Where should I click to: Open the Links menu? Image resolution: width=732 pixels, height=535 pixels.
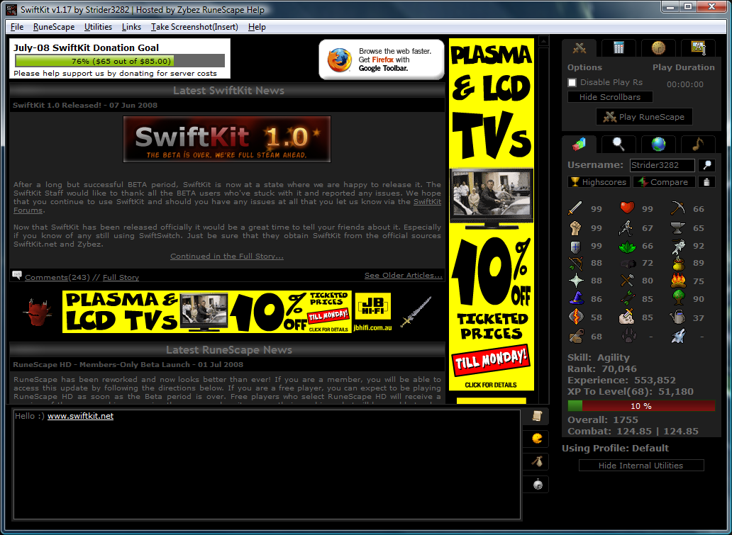131,27
